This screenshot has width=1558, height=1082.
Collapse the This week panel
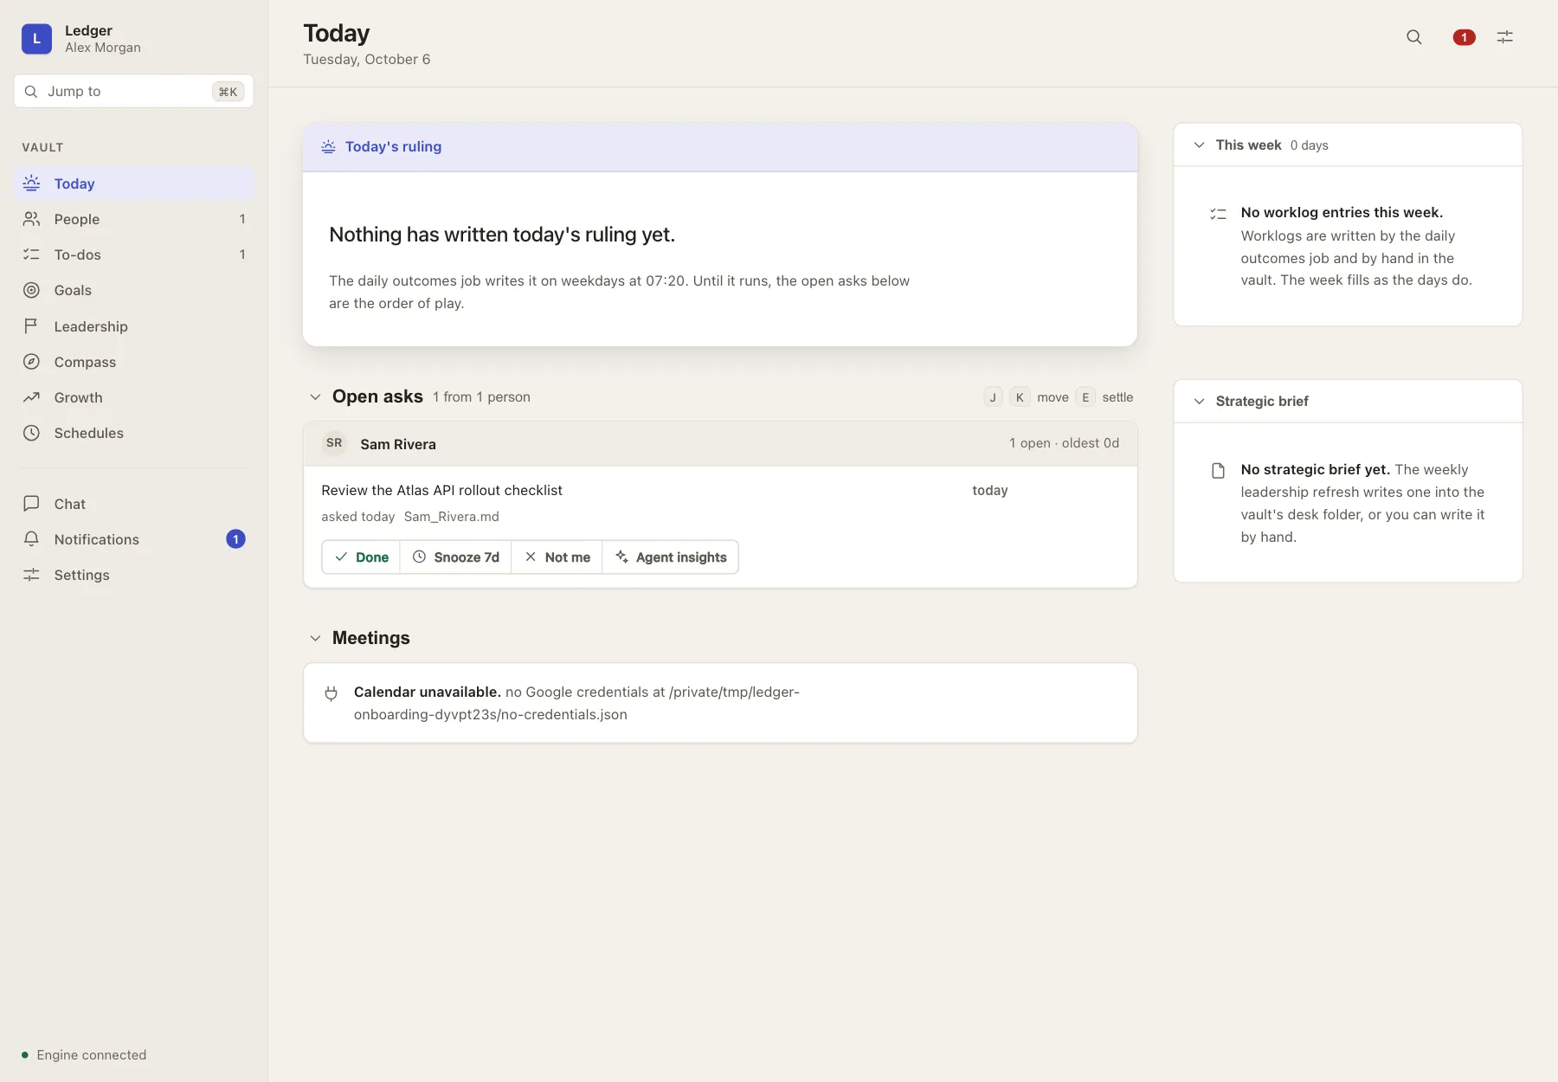1199,145
